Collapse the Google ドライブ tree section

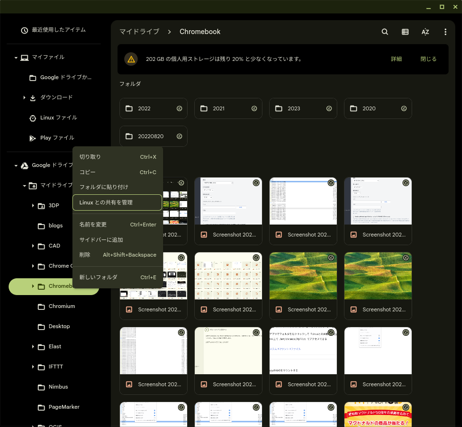click(x=16, y=166)
